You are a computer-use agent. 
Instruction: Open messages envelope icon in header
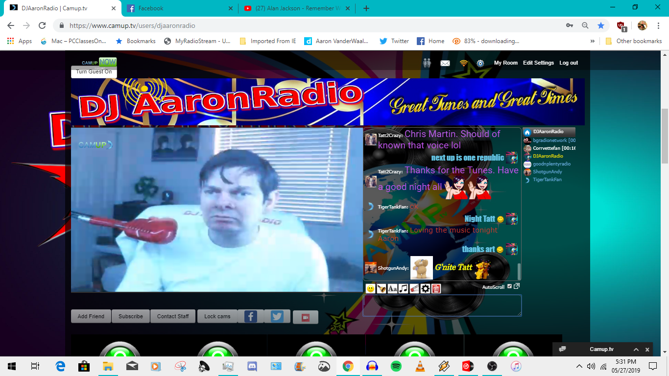point(445,63)
